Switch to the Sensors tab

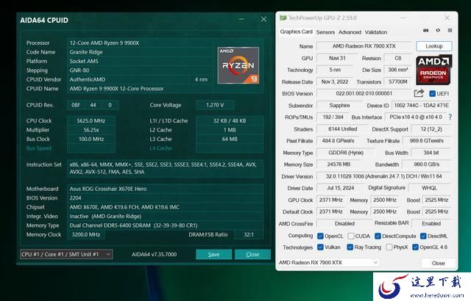(x=325, y=32)
